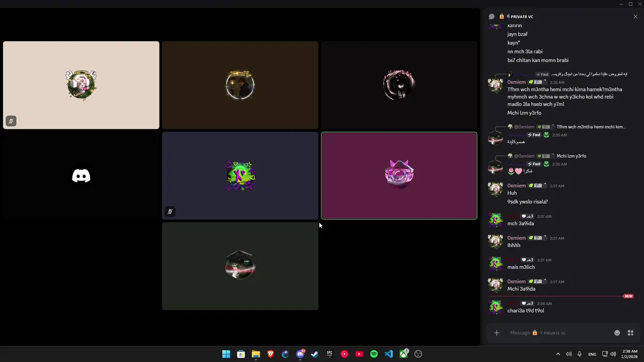
Task: Switch ENG input language in taskbar
Action: (592, 354)
